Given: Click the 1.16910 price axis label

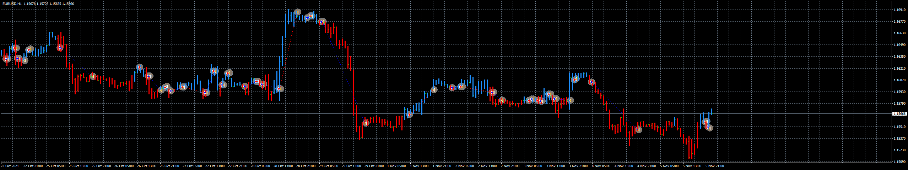Looking at the screenshot, I should (x=899, y=10).
